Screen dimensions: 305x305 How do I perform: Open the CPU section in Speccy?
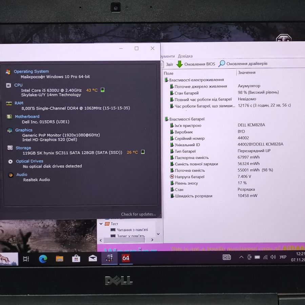(18, 85)
